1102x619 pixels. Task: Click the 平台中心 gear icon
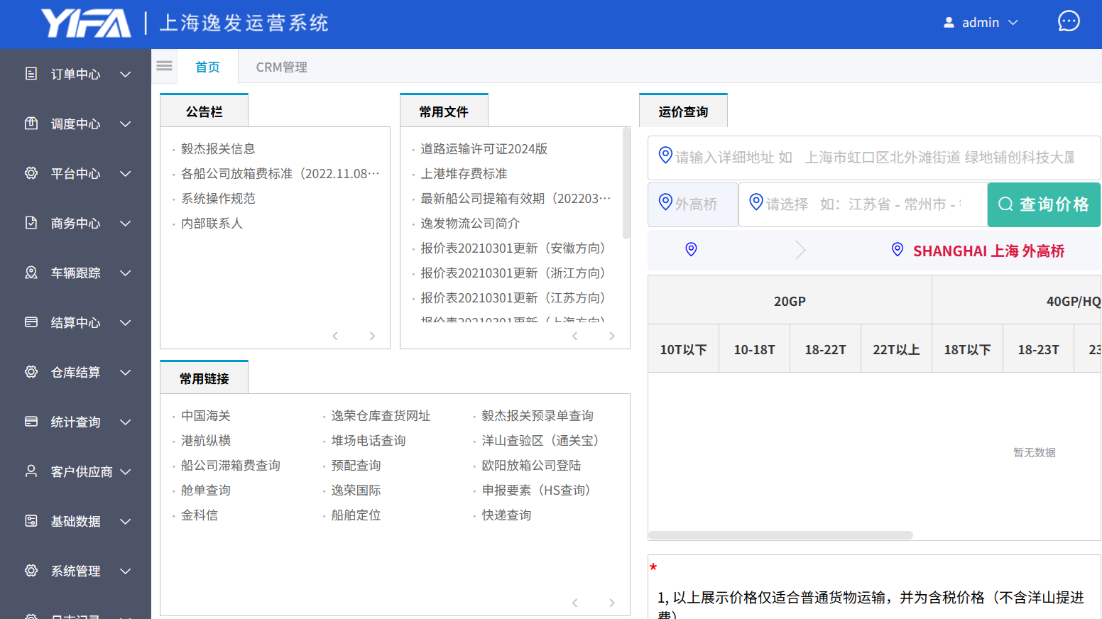click(31, 173)
